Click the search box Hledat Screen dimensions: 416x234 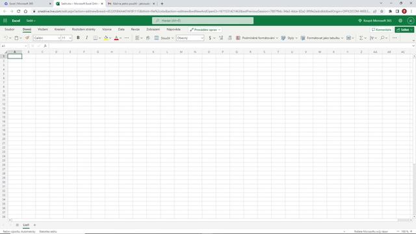point(203,20)
